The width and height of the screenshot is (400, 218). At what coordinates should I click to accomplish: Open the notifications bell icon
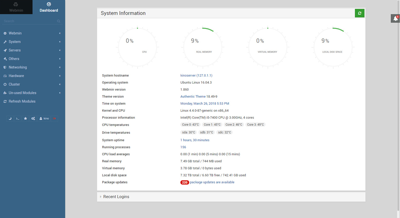pos(395,19)
